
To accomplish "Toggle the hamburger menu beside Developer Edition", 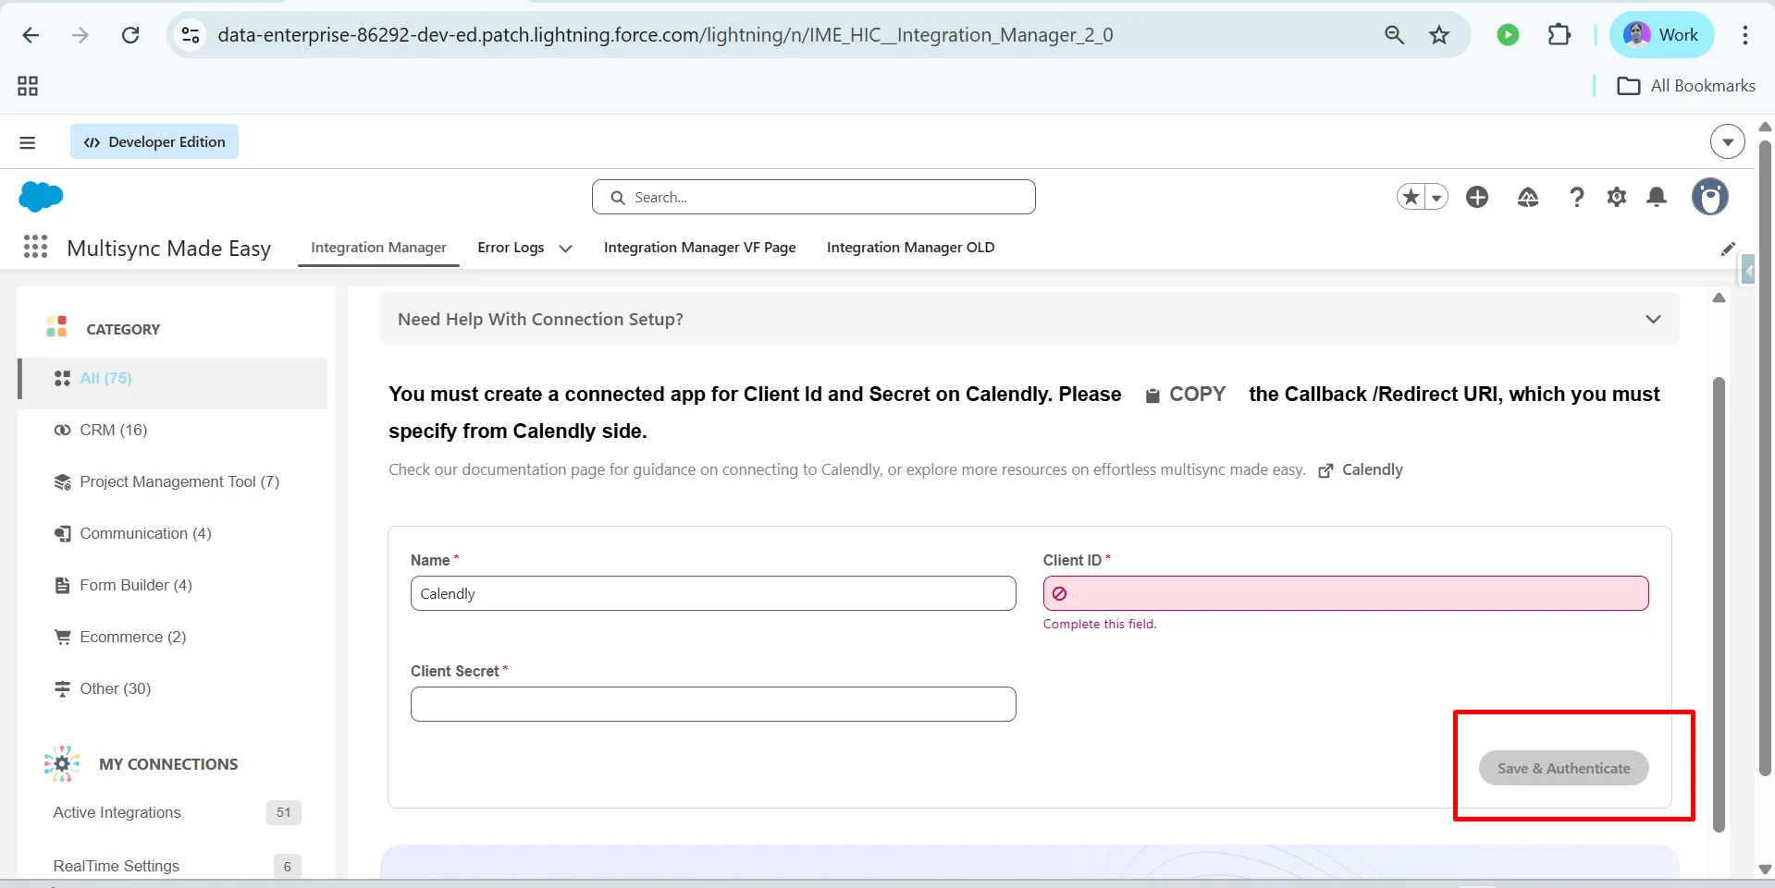I will (x=28, y=142).
